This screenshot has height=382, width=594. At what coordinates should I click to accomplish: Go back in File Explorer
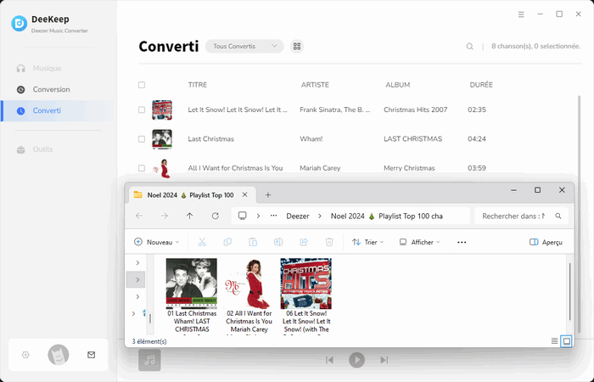[x=139, y=216]
